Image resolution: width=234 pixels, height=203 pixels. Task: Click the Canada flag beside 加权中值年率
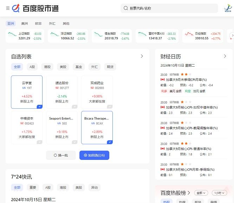coord(163,107)
